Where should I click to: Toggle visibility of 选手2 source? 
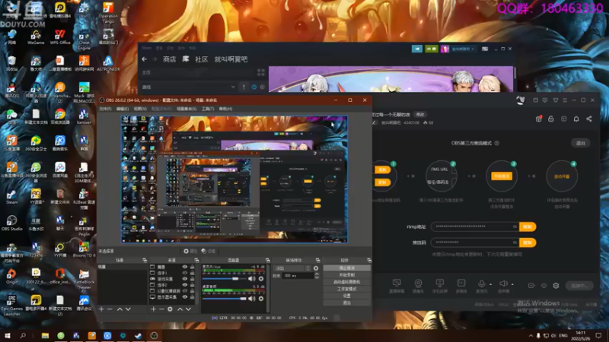(x=185, y=285)
